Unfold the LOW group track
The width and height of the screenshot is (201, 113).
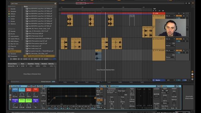pyautogui.click(x=154, y=13)
